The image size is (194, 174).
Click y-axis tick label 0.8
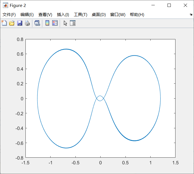click(x=20, y=39)
